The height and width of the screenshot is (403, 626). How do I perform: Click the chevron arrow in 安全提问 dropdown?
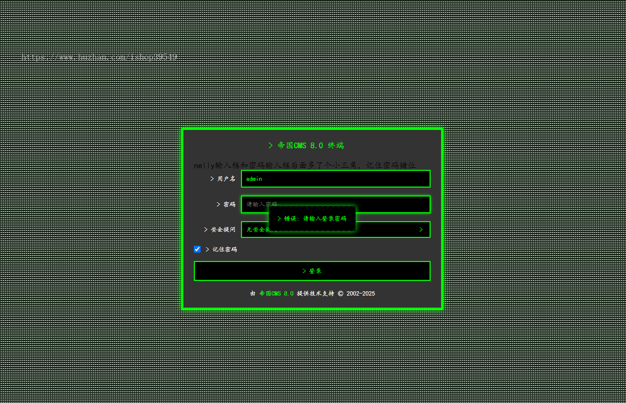click(x=421, y=230)
